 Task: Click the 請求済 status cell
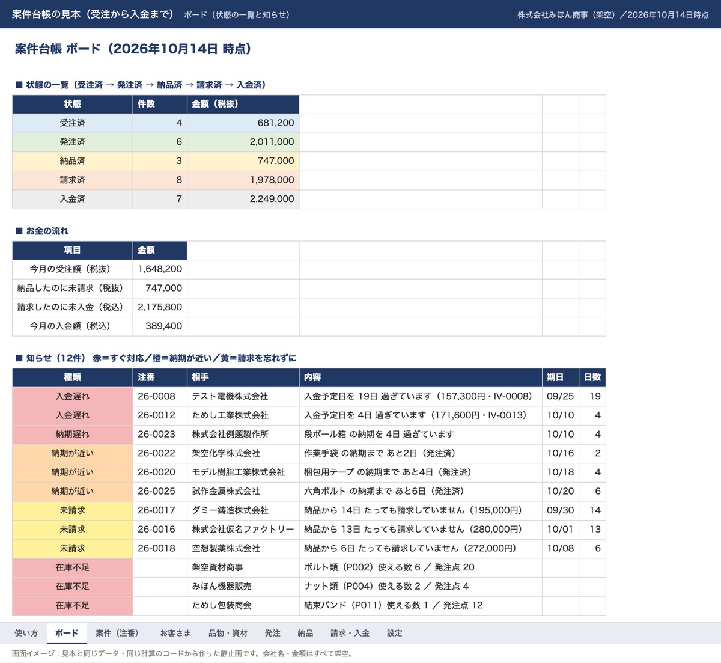click(x=73, y=180)
